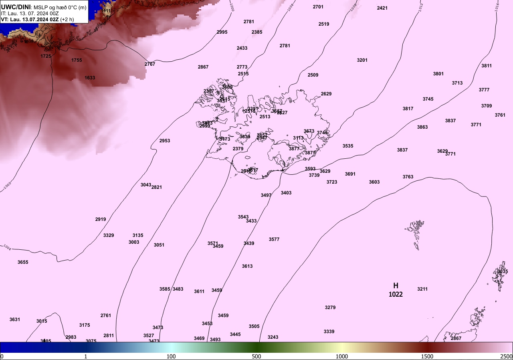513x360 pixels.
Task: Click the height value 2995
Action: pos(222,32)
